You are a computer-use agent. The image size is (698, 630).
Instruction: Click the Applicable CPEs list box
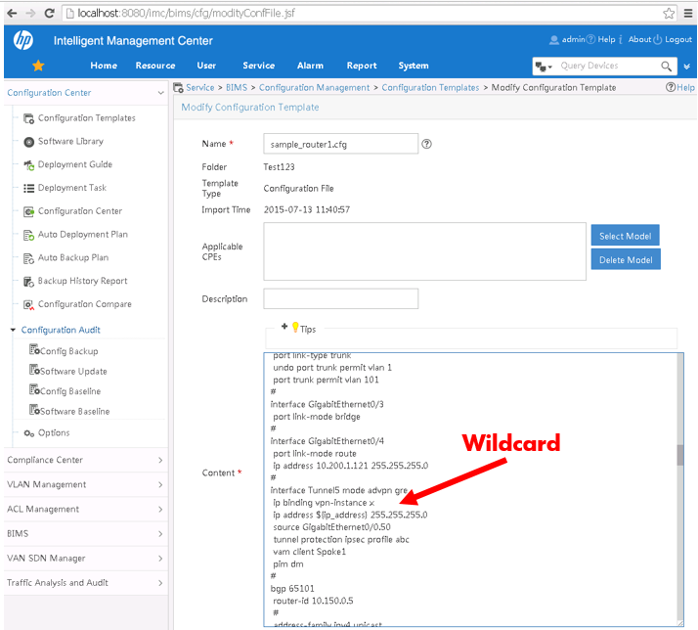424,251
